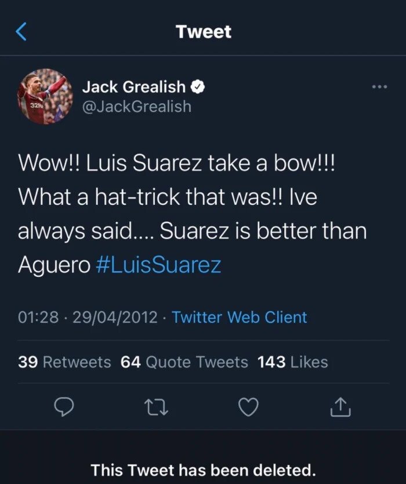Viewport: 406px width, 484px height.
Task: Retweet using the retweet arrows icon
Action: pos(155,408)
